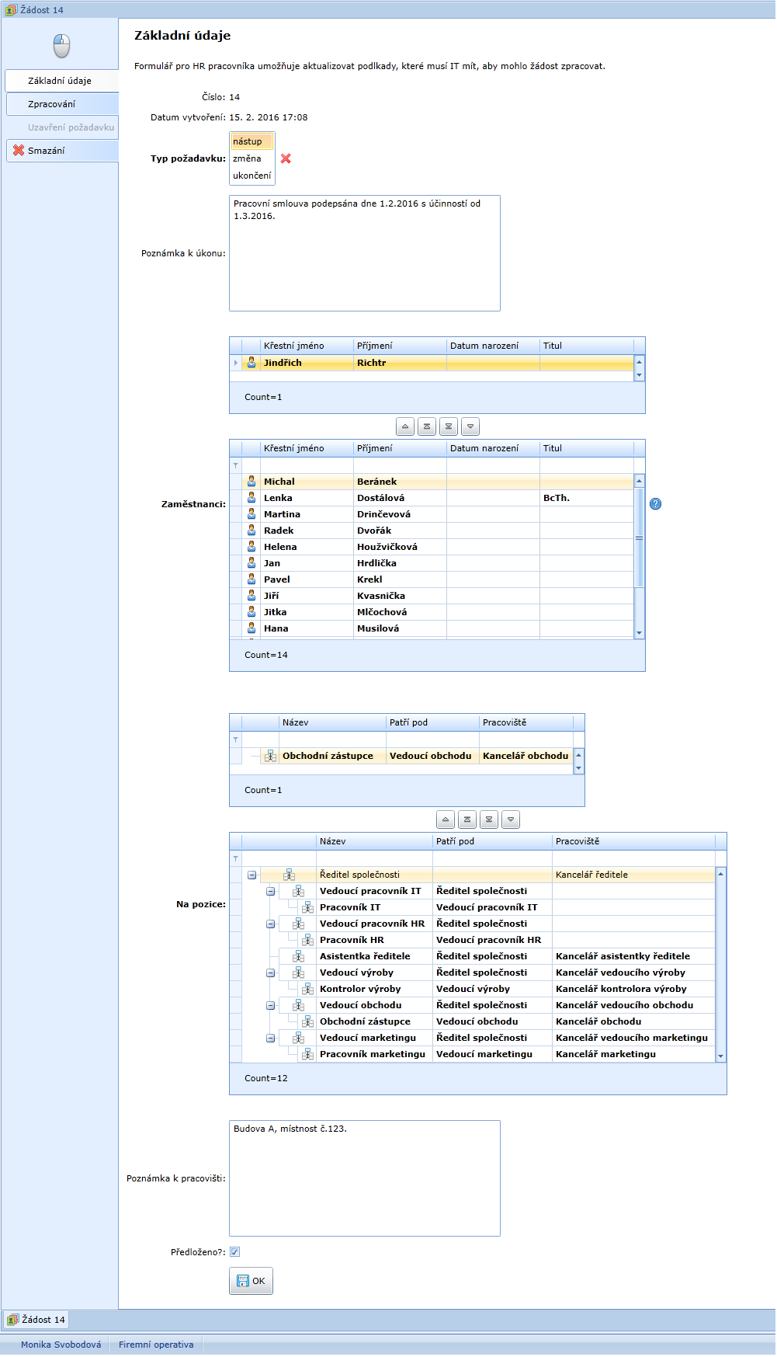This screenshot has width=777, height=1357.
Task: Collapse the Vedoucí marketingu tree node
Action: [271, 1038]
